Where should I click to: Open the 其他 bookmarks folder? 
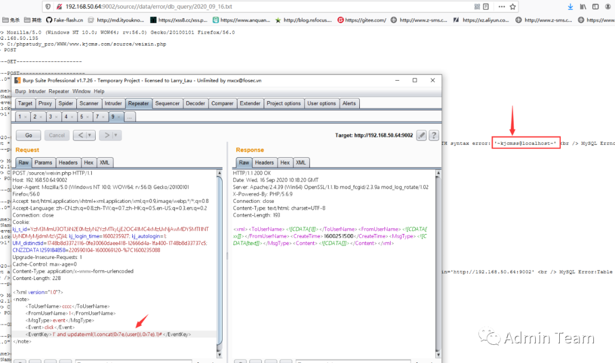(x=32, y=20)
